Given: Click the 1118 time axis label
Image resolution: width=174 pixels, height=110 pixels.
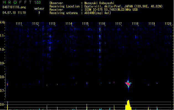Looking at the screenshot, I should coord(135,24).
